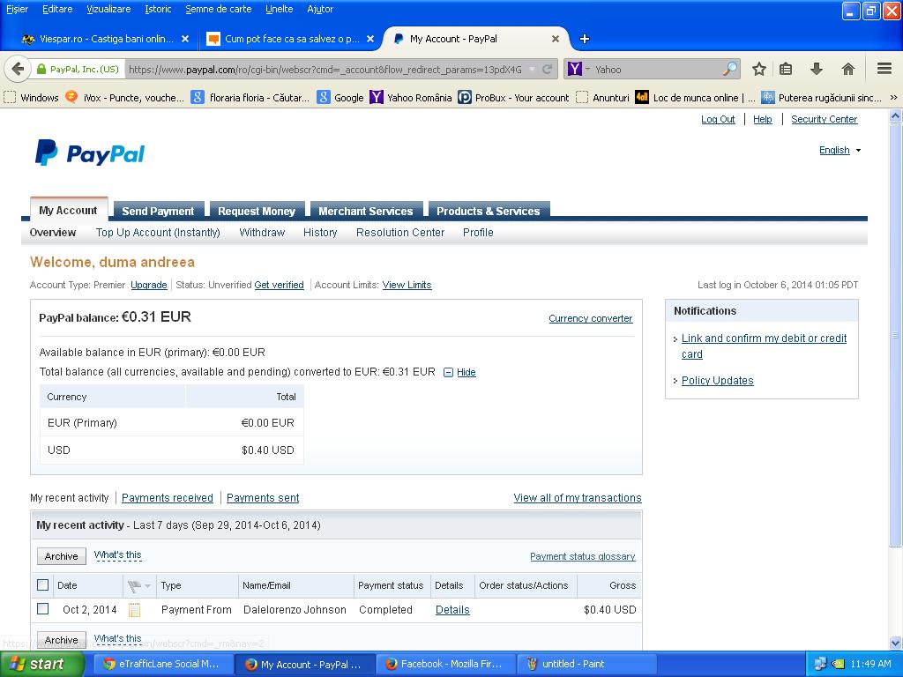
Task: Open the downloads arrow icon
Action: (816, 69)
